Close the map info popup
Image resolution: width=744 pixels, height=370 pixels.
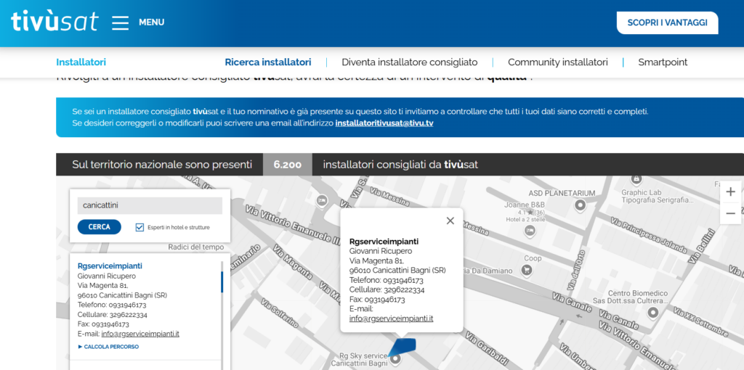[x=450, y=221]
